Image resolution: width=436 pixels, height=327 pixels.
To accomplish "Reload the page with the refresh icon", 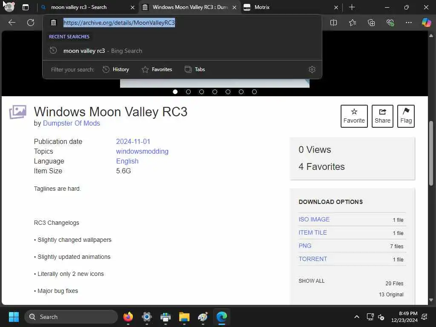I will point(31,23).
